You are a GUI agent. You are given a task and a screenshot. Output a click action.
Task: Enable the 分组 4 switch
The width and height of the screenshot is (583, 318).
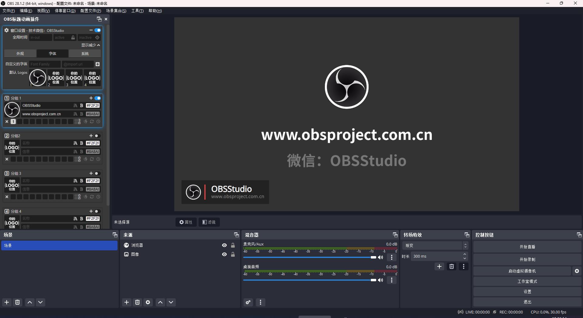click(x=97, y=211)
